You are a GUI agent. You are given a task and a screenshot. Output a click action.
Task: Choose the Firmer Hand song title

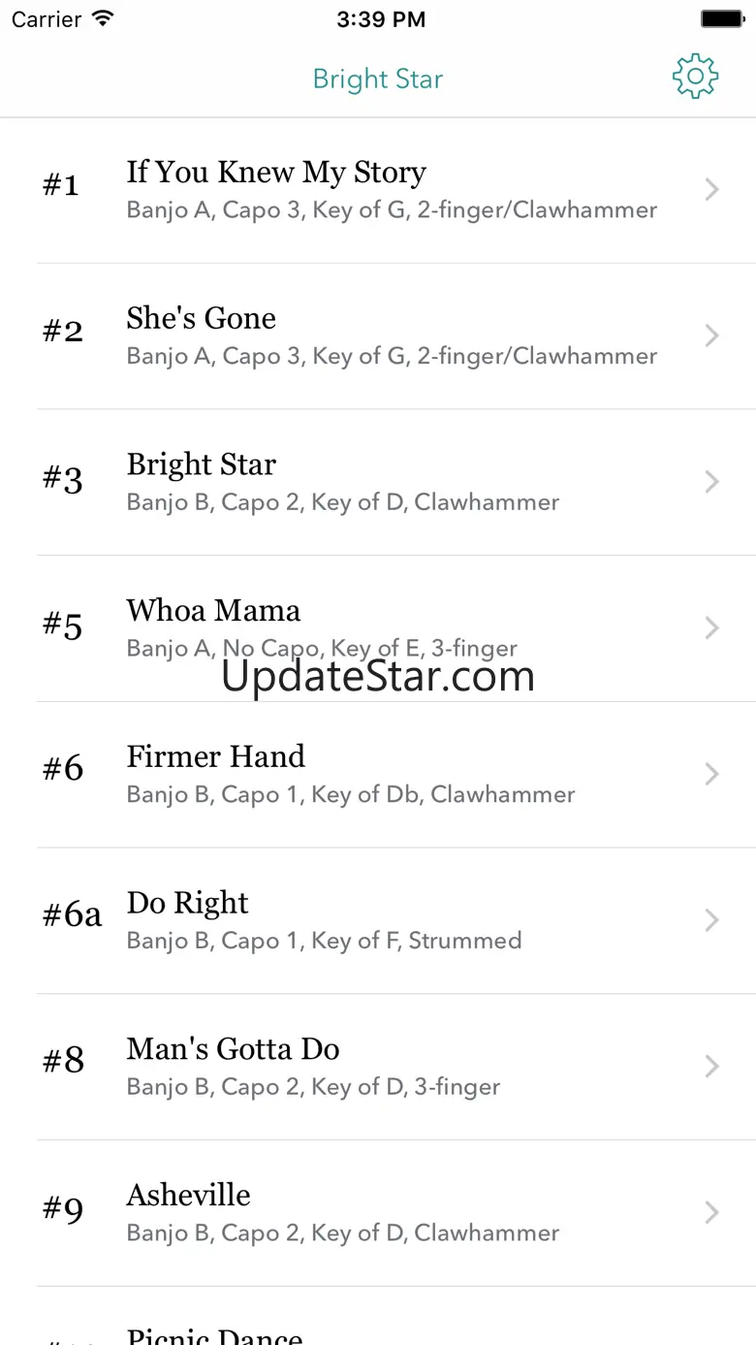coord(216,757)
